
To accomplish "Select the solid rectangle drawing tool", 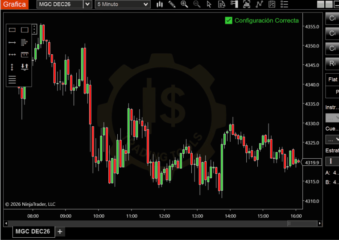I will pos(25,30).
